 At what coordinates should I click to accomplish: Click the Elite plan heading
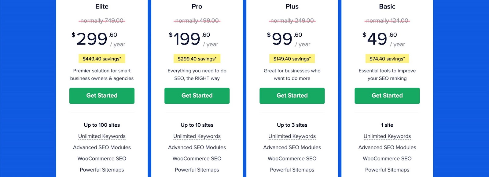102,6
